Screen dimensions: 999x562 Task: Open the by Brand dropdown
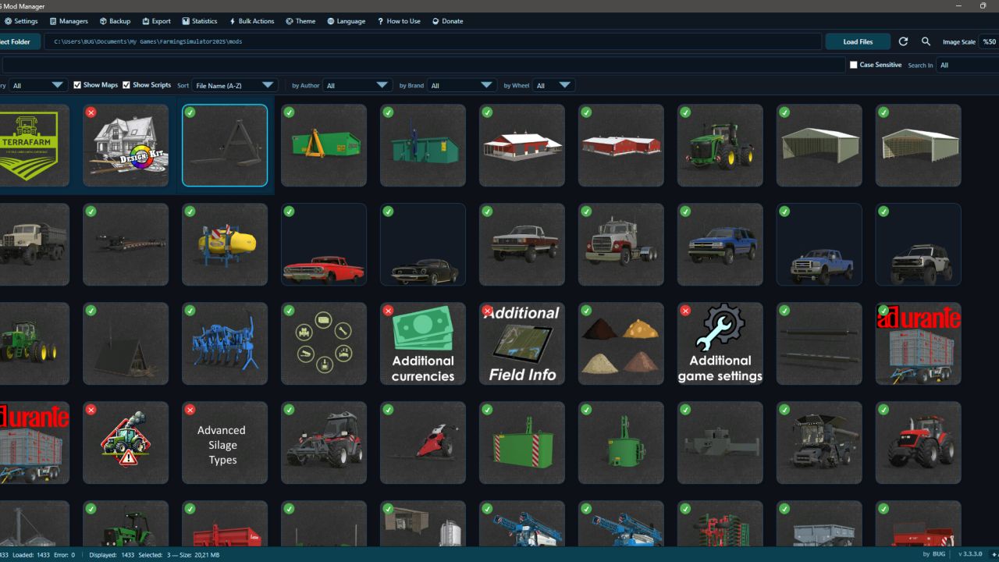(461, 85)
